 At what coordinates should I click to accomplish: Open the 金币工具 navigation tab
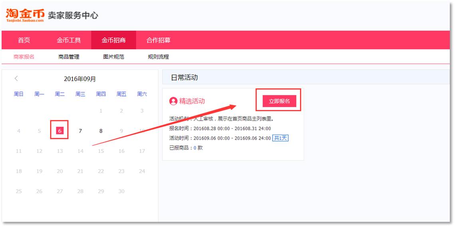click(69, 40)
